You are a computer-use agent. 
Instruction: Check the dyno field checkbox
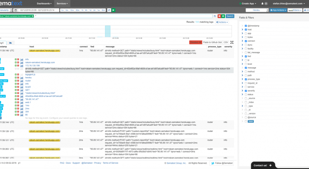click(246, 45)
